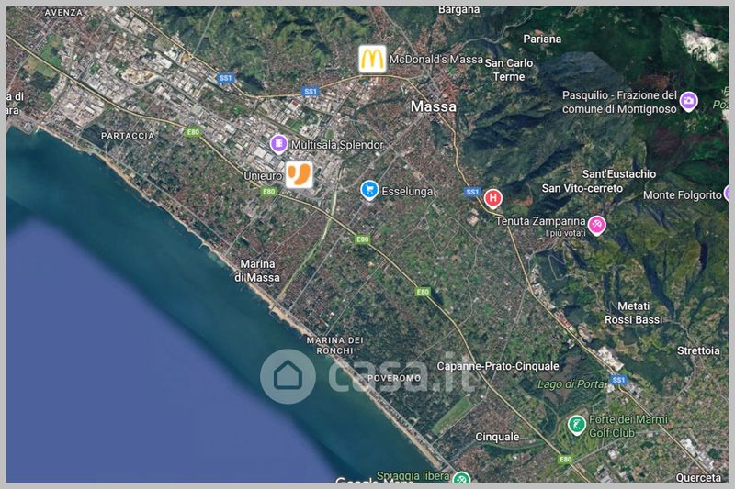The image size is (735, 489).
Task: Open the Esselunga shopping cart pin
Action: point(369,190)
